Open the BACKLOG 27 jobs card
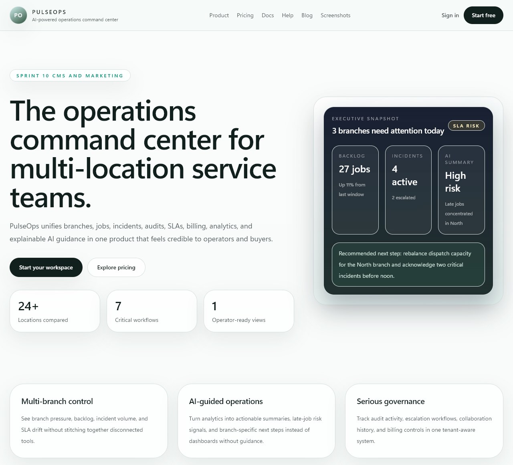This screenshot has height=465, width=513. (x=355, y=190)
